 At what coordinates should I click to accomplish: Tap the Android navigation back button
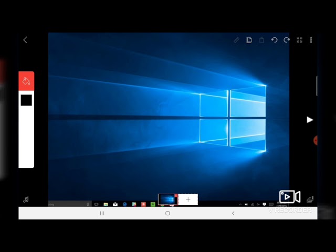233,213
